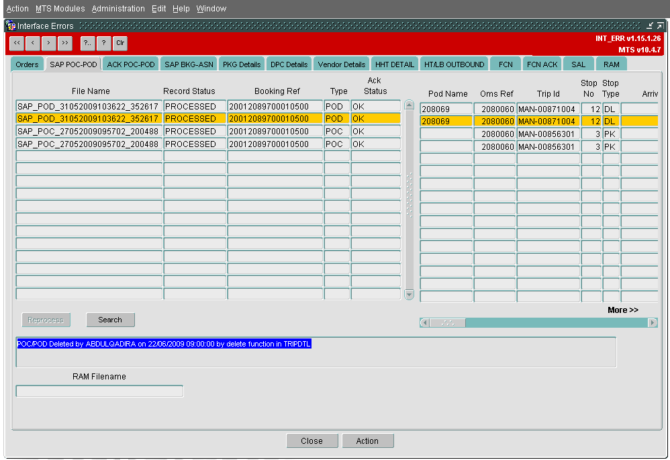Select first SAP_POD_31052009103622_352617 file name row
The image size is (670, 460).
coord(89,107)
